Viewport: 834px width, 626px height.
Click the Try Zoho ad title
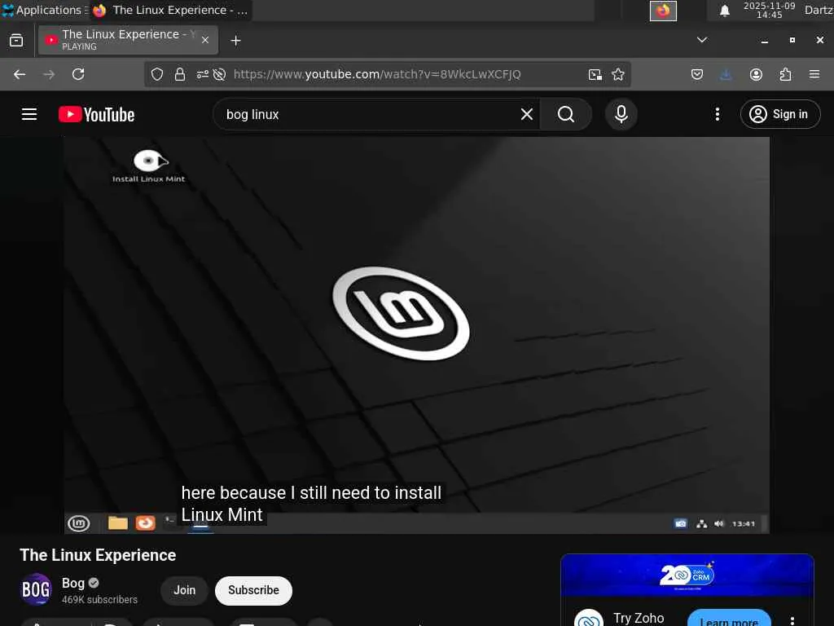click(x=639, y=618)
